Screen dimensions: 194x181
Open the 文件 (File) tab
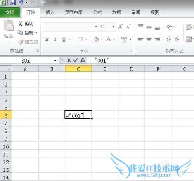coord(10,12)
